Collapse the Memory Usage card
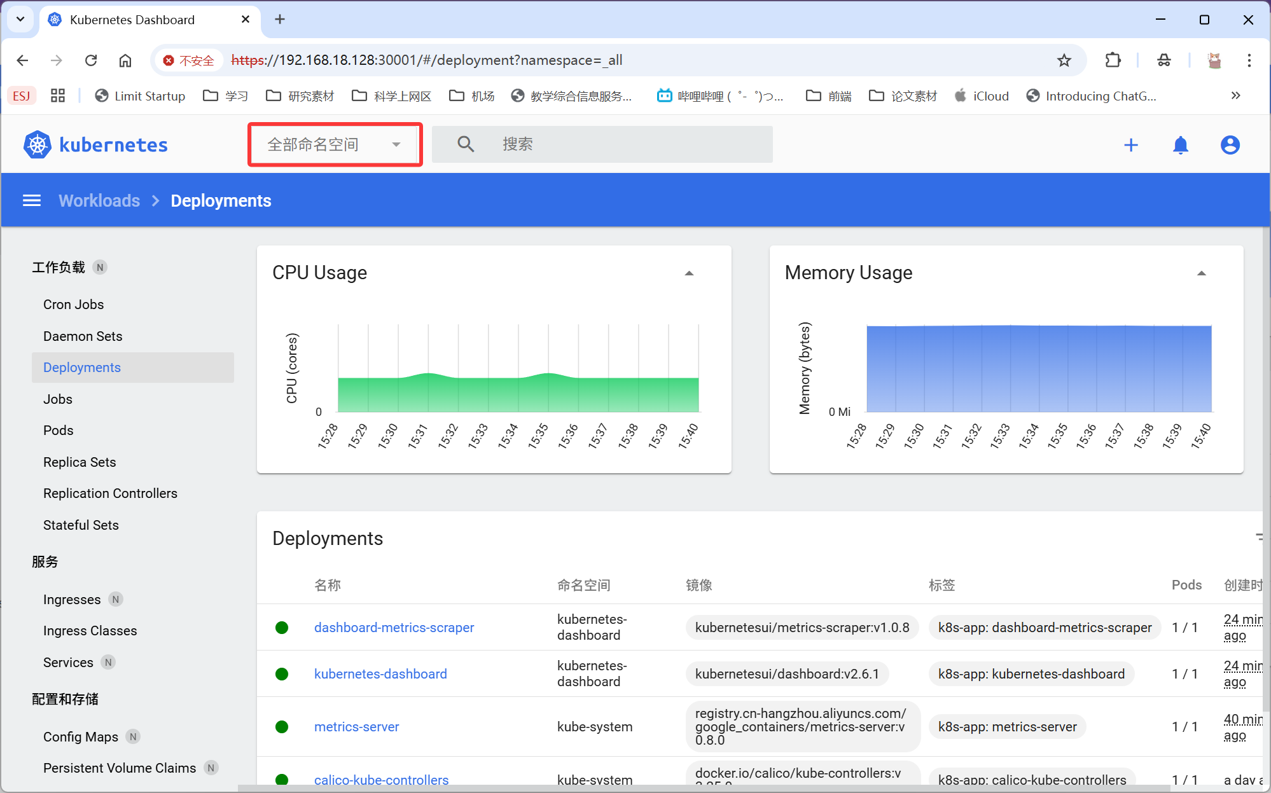The height and width of the screenshot is (793, 1271). click(x=1201, y=273)
